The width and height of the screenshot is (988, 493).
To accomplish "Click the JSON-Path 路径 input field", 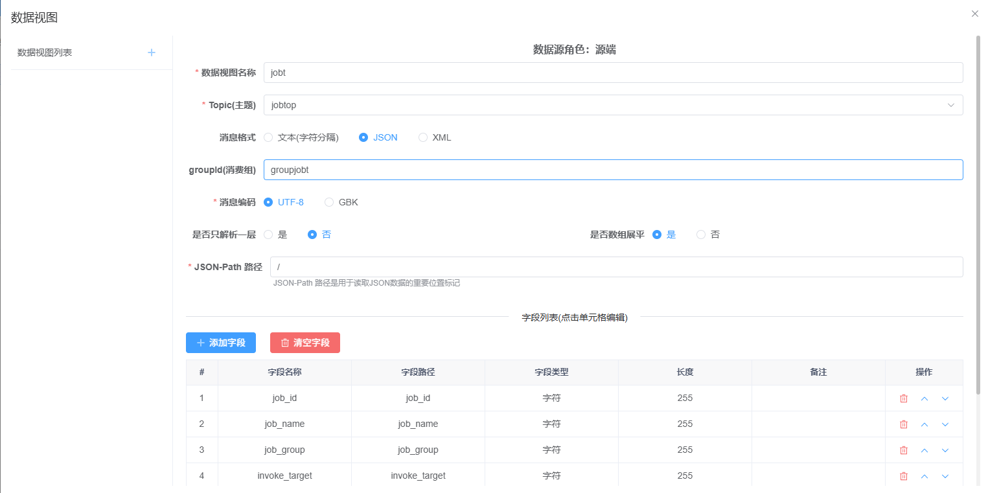I will click(x=615, y=267).
